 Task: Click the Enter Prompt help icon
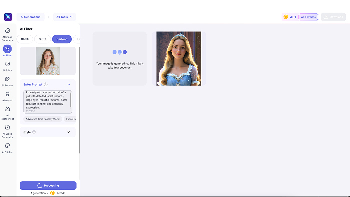[x=46, y=84]
